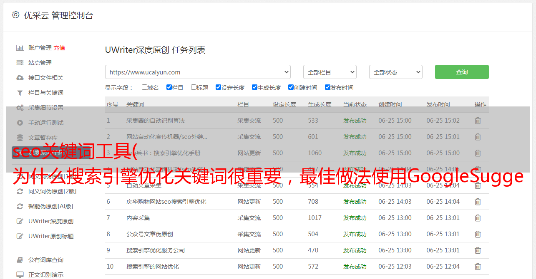Uncheck the 栏目 field checkbox
This screenshot has width=536, height=279.
pyautogui.click(x=169, y=87)
